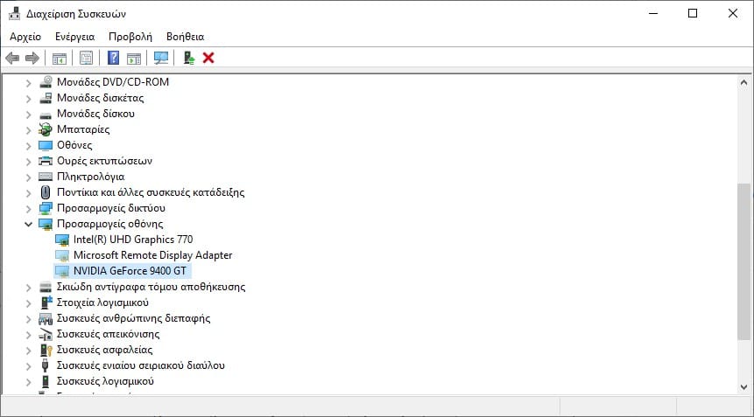Click the network icon beside Προσαρμογείς δικτύου
The width and height of the screenshot is (754, 417).
pos(46,208)
